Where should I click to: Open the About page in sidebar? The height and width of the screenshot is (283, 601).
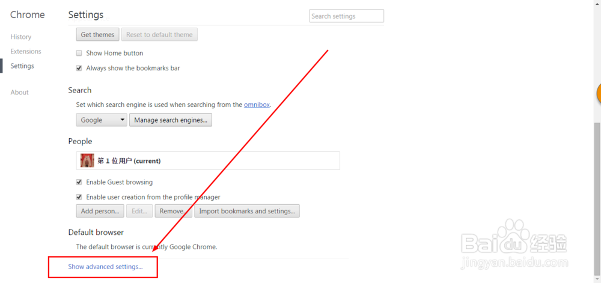click(20, 93)
